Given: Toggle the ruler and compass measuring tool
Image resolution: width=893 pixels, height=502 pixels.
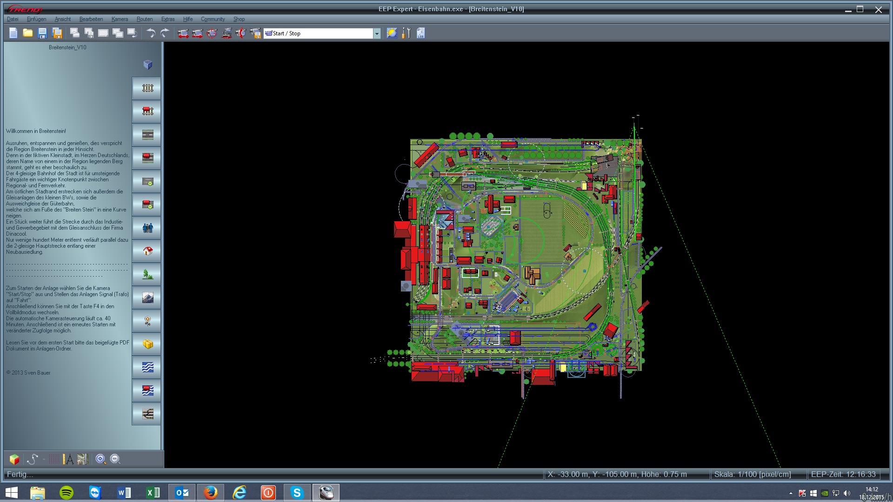Looking at the screenshot, I should [x=68, y=459].
